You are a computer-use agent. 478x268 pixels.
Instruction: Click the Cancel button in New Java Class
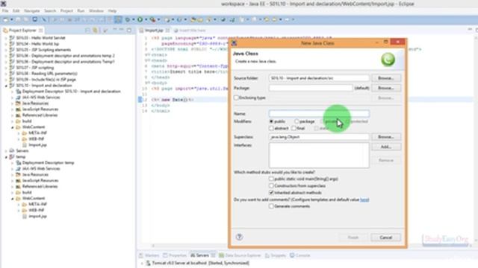[386, 237]
